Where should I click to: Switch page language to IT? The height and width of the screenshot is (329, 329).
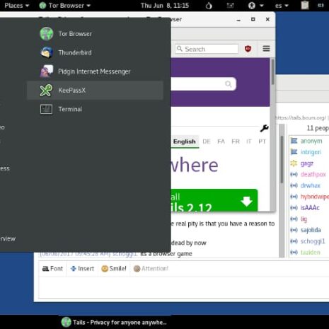pyautogui.click(x=249, y=142)
